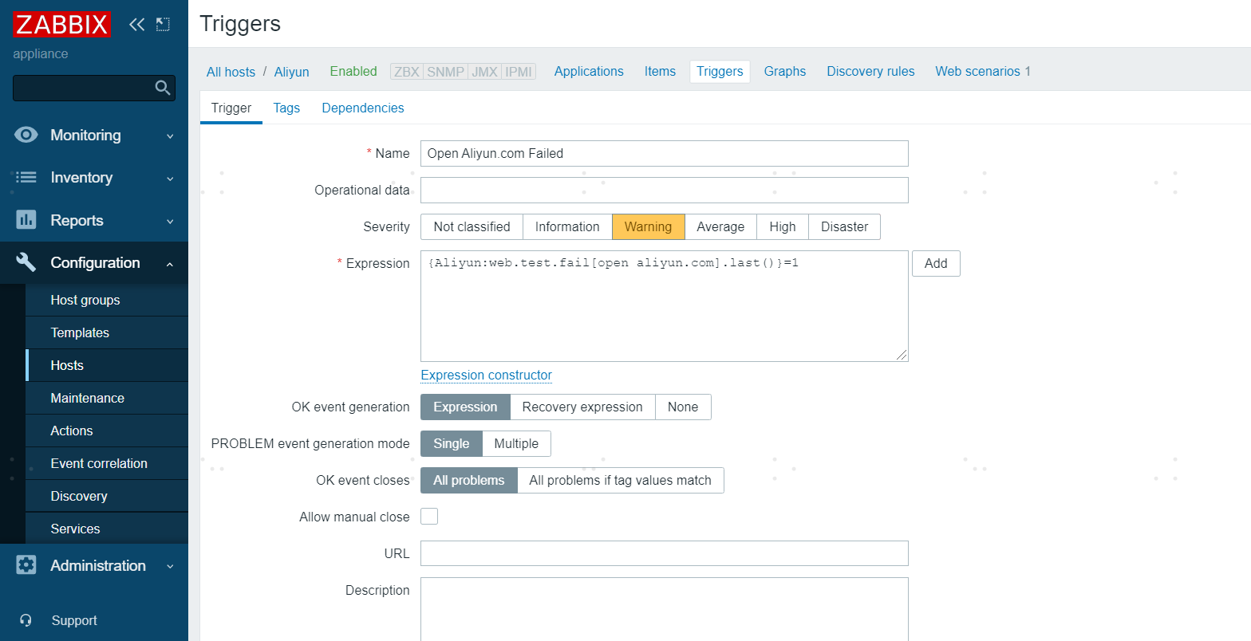This screenshot has height=641, width=1251.
Task: Switch to the Trigger tab
Action: click(x=231, y=108)
